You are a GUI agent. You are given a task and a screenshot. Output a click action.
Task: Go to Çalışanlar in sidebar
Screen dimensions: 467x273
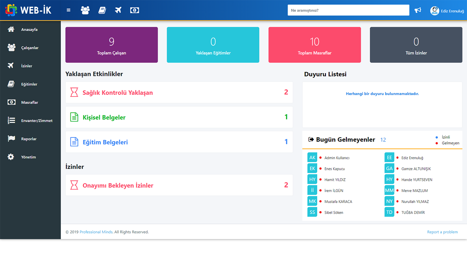[x=30, y=48]
